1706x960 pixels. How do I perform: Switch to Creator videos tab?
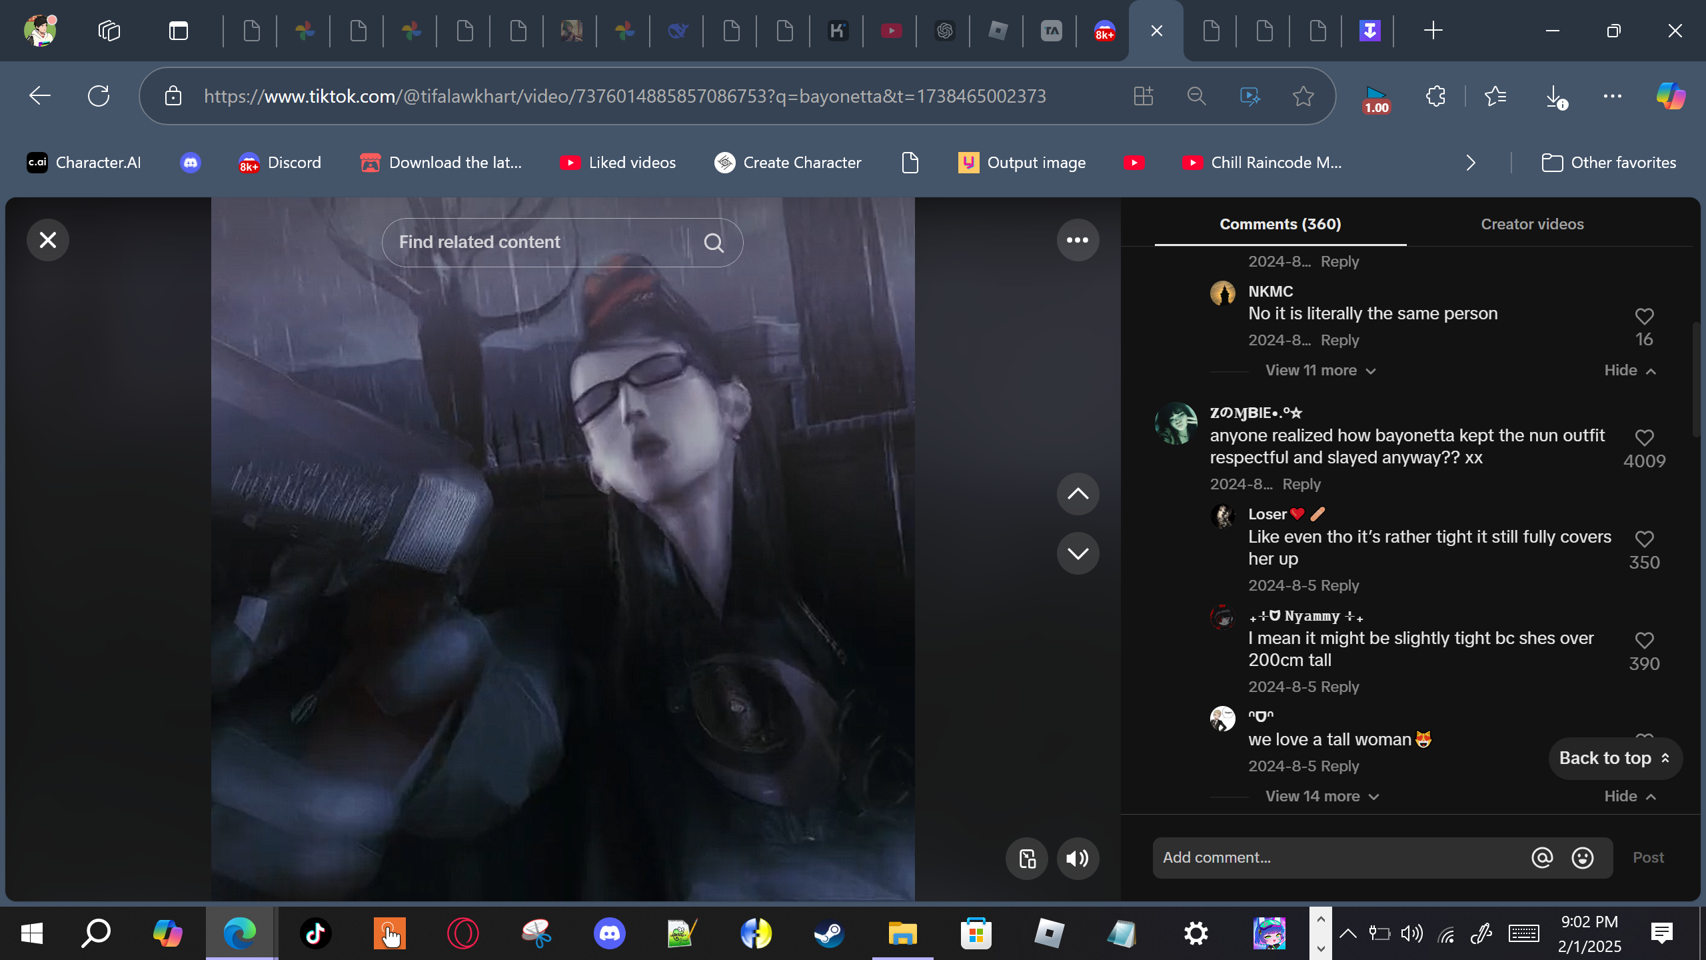pyautogui.click(x=1531, y=225)
